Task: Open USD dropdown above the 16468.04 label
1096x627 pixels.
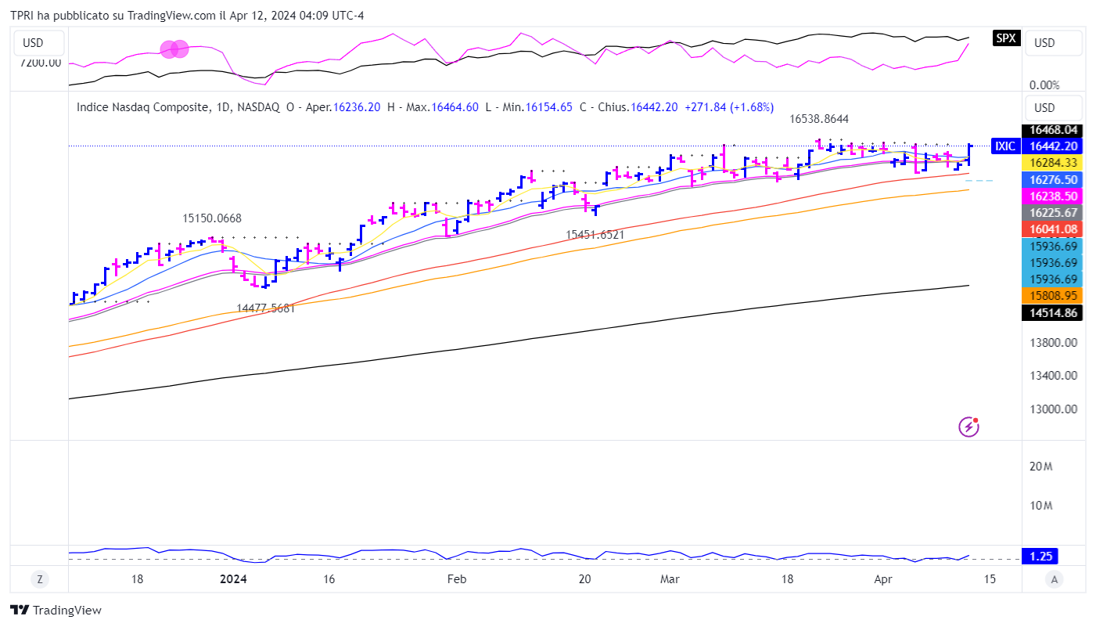Action: [1053, 107]
